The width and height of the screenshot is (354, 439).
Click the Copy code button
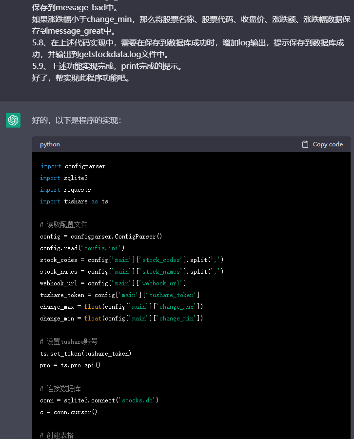(x=322, y=144)
